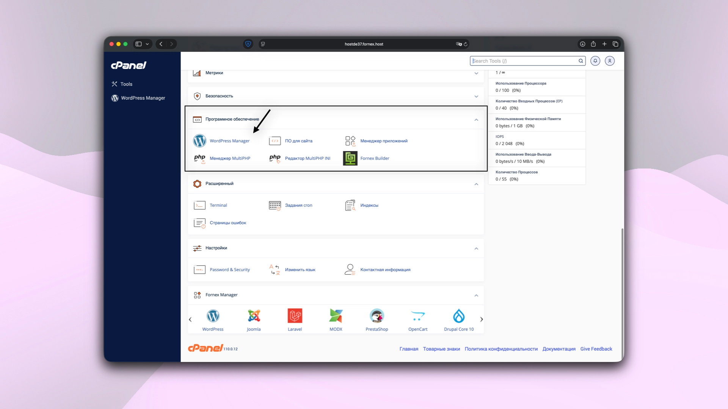Screen dimensions: 728x409
Task: Launch the Terminal tool
Action: coord(218,205)
